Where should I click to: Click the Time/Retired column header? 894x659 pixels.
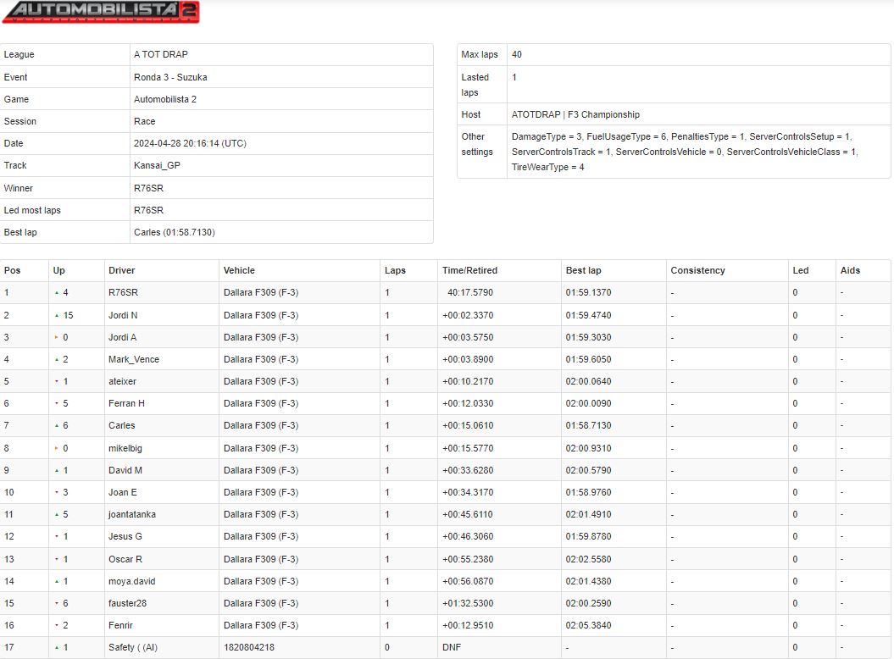pos(469,270)
